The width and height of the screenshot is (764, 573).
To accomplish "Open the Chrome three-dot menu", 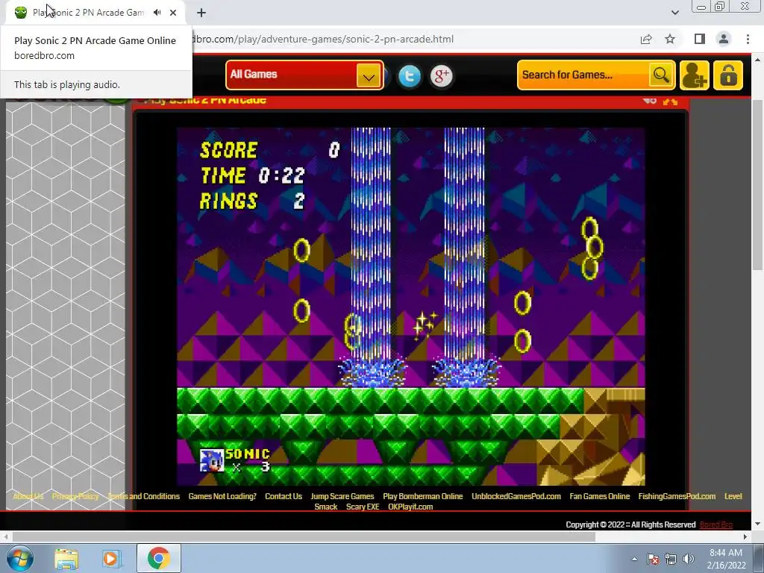I will coord(748,39).
